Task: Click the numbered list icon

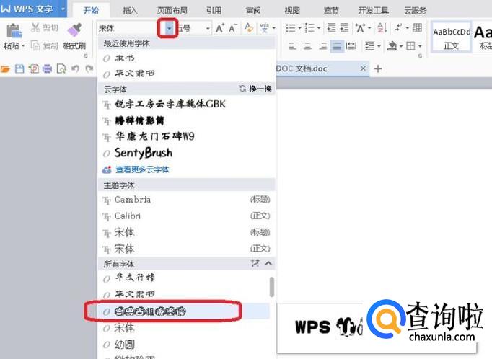Action: [309, 28]
